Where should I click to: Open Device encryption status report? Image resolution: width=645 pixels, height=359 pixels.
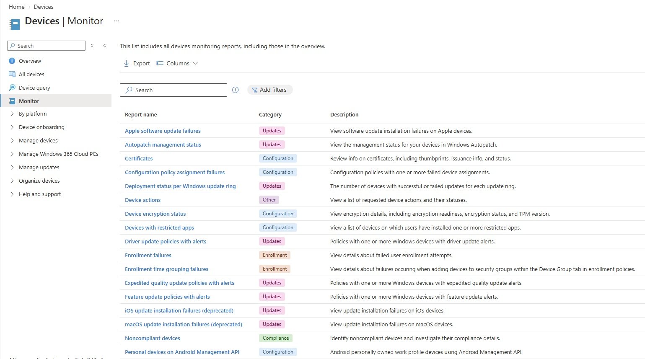[x=155, y=214]
